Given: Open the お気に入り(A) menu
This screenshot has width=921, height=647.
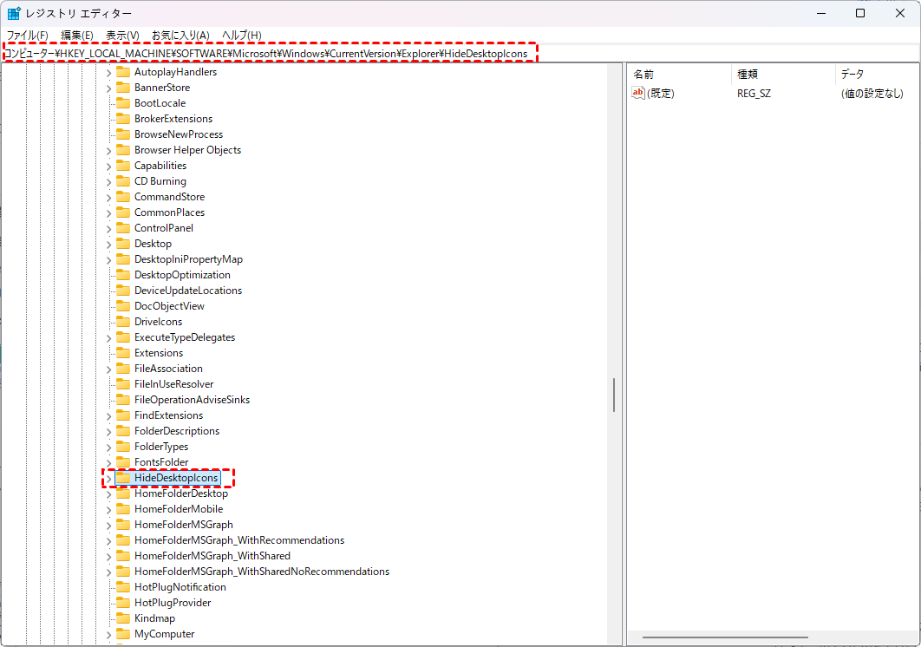Looking at the screenshot, I should [x=180, y=35].
